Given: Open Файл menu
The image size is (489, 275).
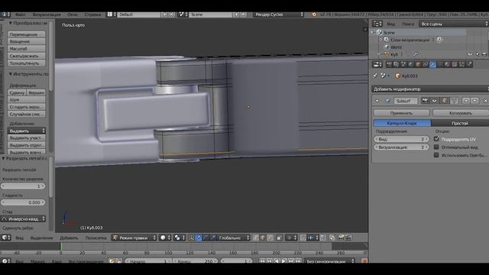Looking at the screenshot, I should tap(21, 15).
